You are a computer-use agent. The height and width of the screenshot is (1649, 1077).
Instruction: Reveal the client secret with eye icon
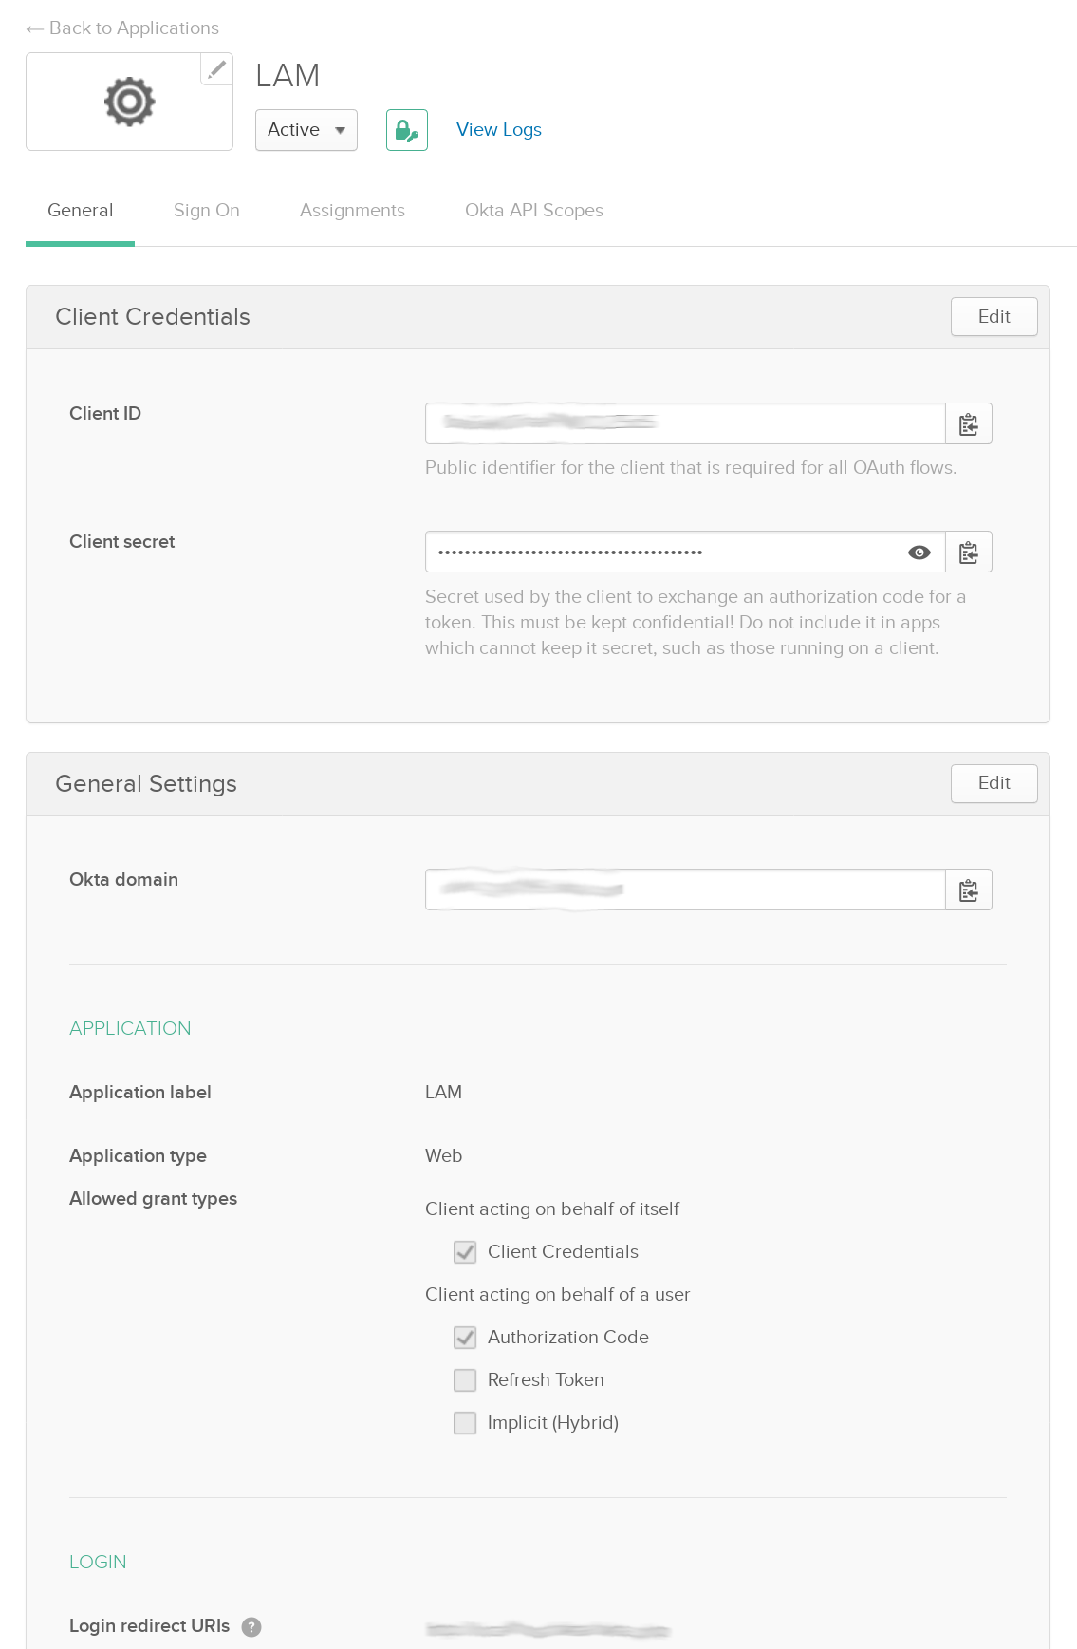(919, 553)
